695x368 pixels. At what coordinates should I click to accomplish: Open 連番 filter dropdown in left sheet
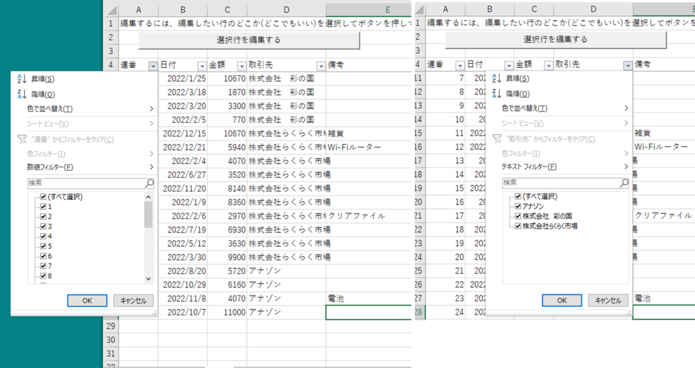tap(153, 66)
